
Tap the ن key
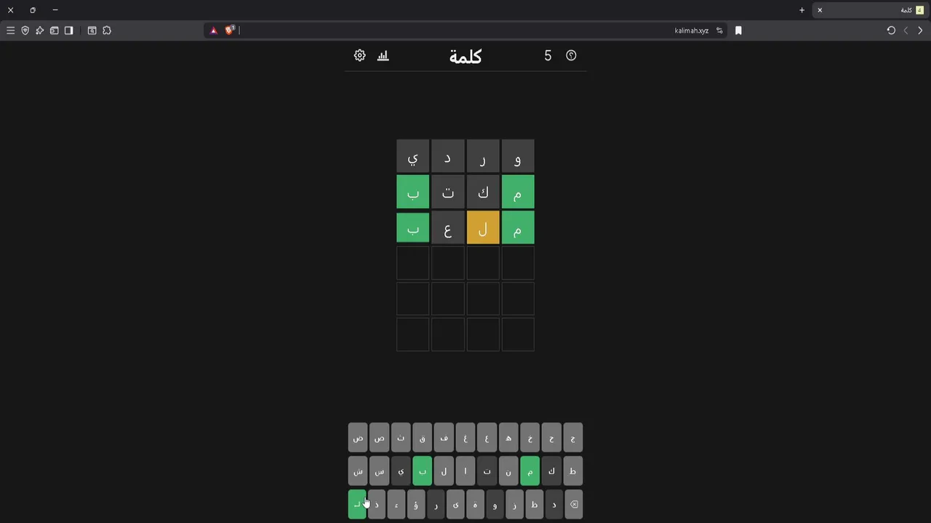tap(508, 471)
